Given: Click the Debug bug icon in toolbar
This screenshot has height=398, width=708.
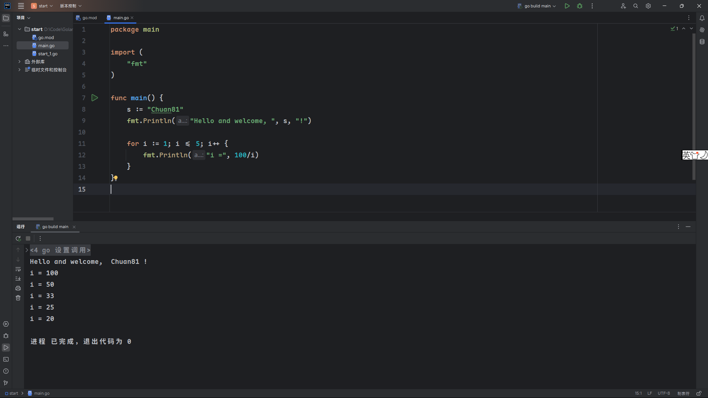Looking at the screenshot, I should [580, 6].
